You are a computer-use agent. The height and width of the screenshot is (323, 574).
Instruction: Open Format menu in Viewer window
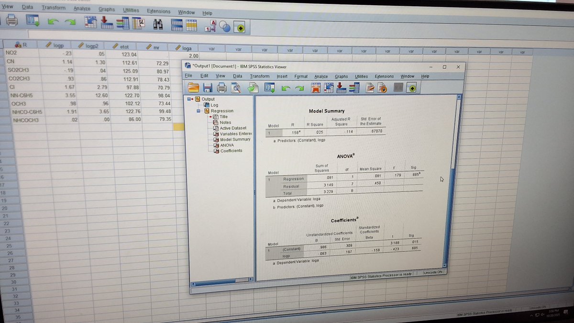click(x=301, y=76)
